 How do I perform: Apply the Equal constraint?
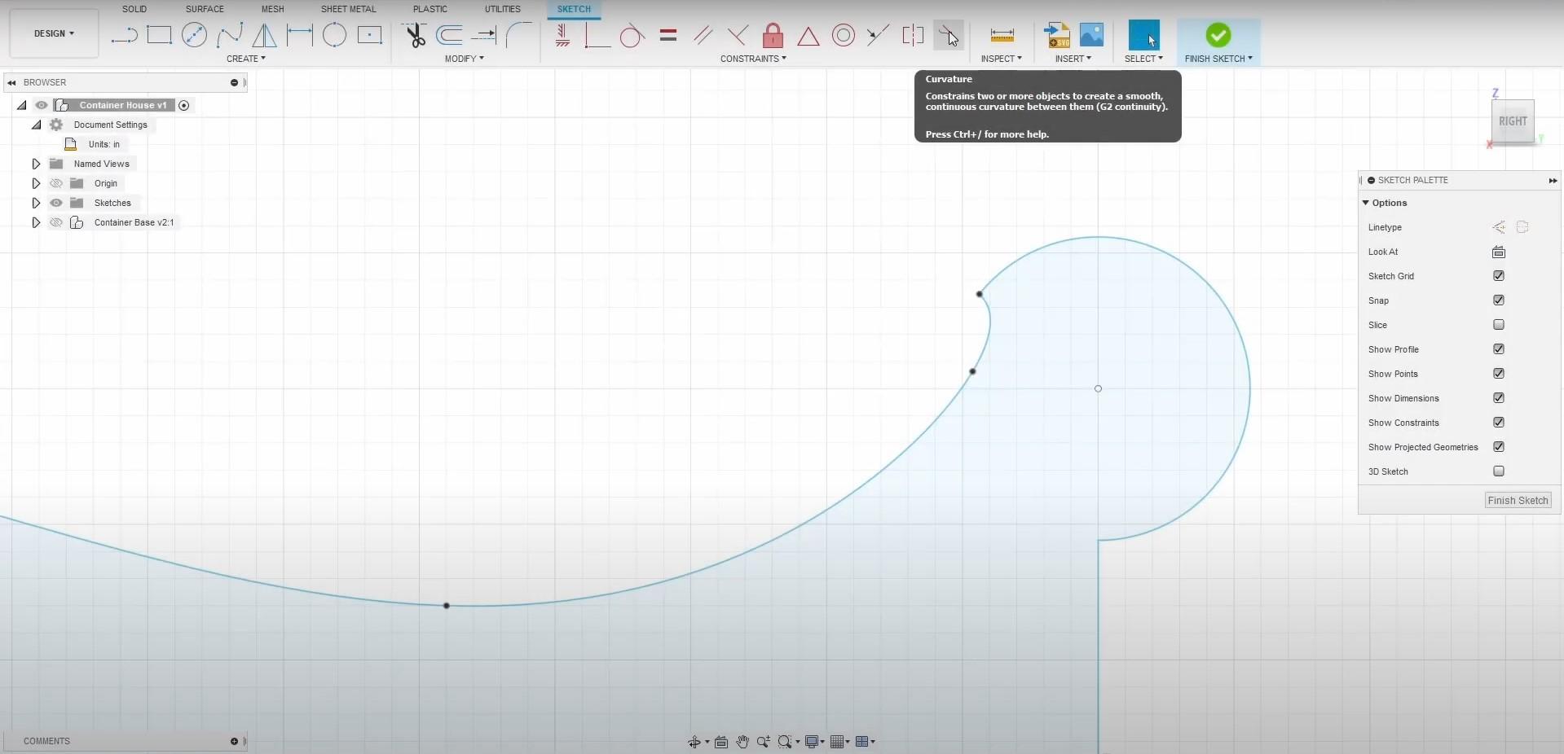click(x=667, y=35)
